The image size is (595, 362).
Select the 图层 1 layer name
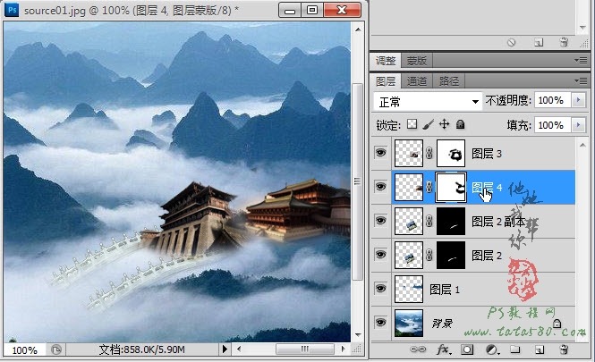pos(445,290)
